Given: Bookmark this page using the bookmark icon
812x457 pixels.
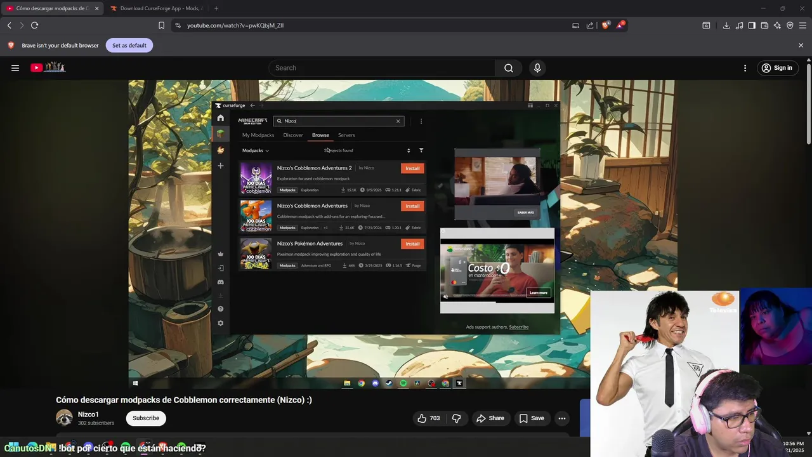Looking at the screenshot, I should pyautogui.click(x=161, y=25).
